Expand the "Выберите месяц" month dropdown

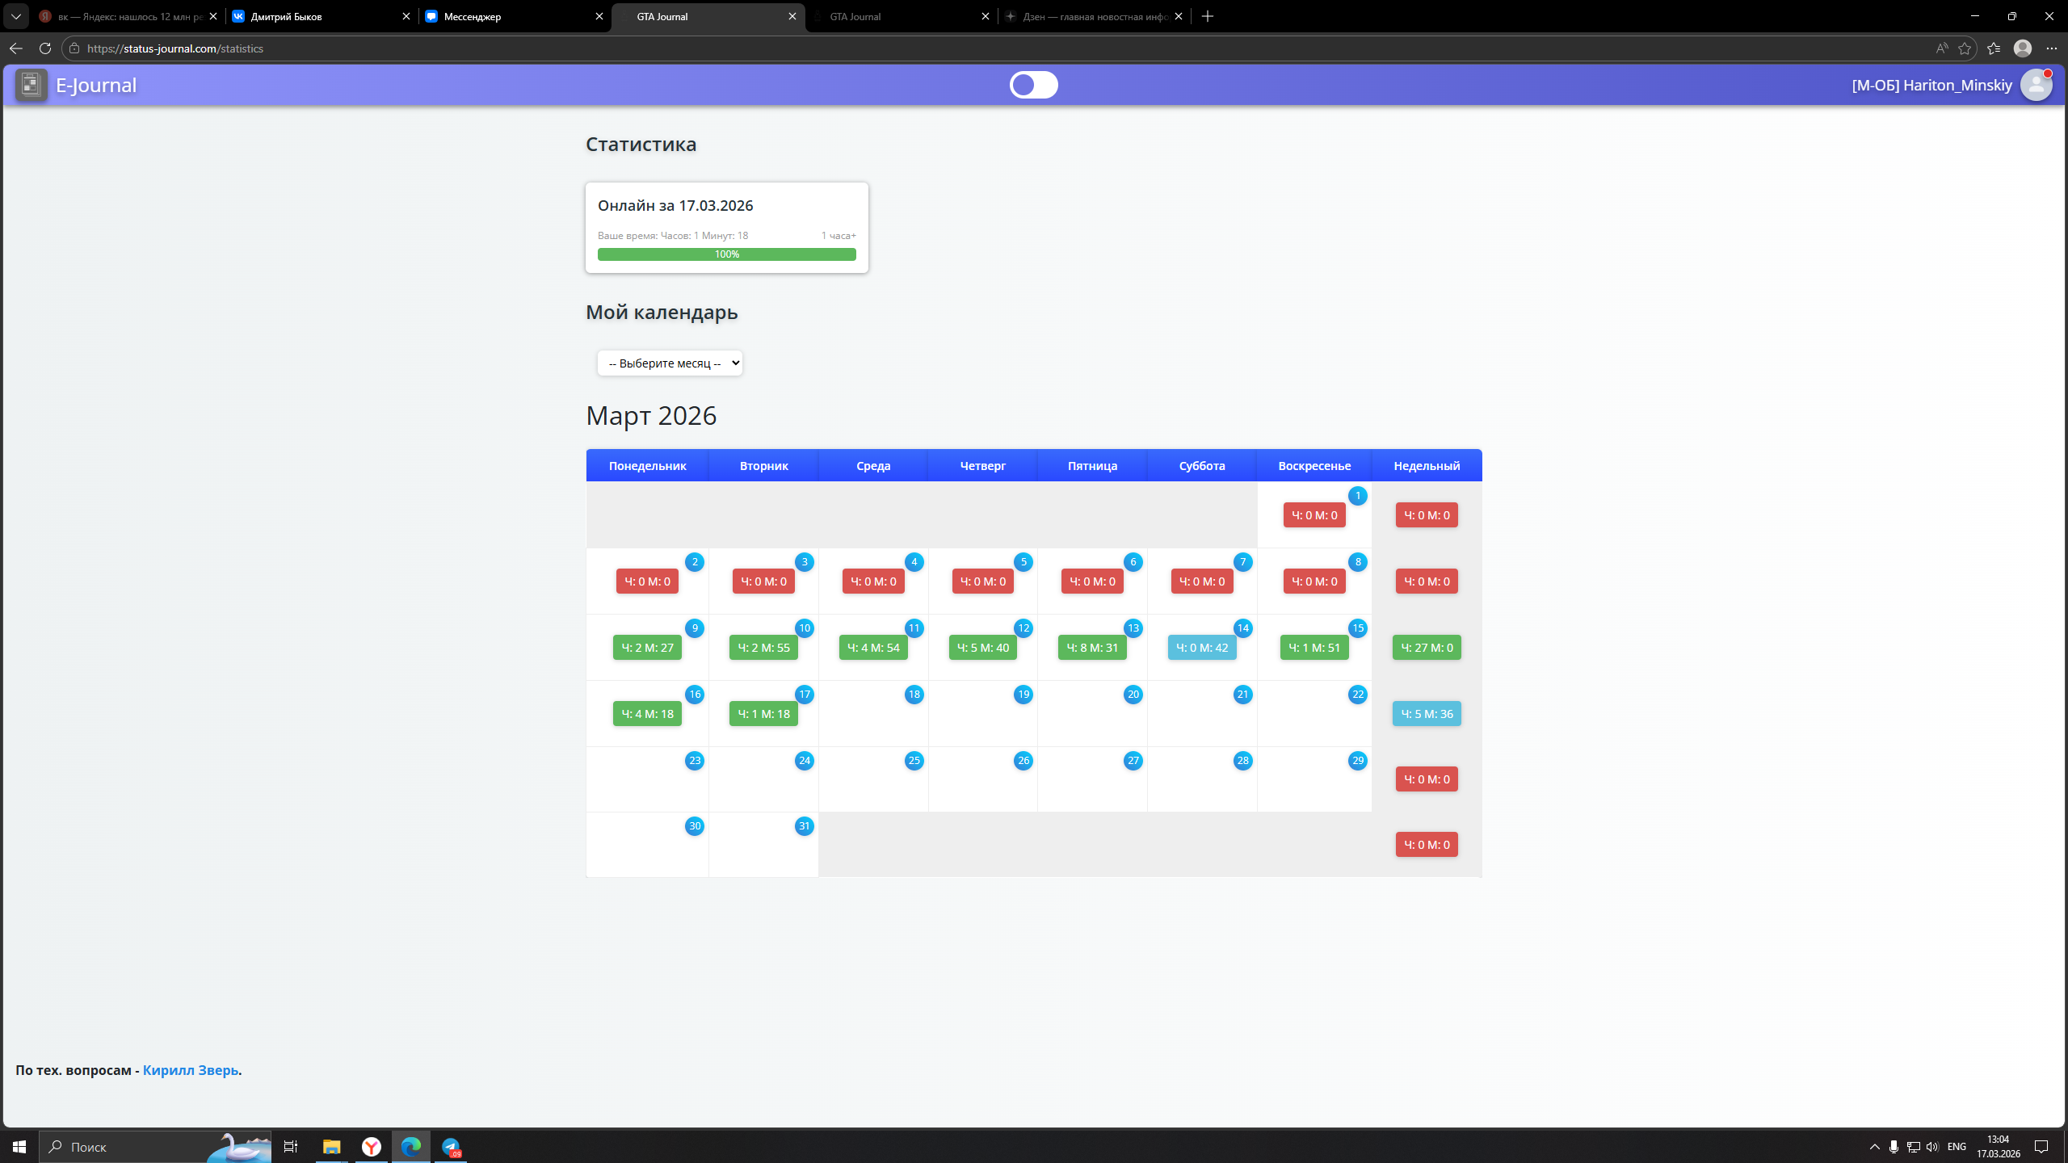670,363
